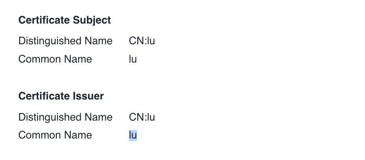Click the Certificate Subject heading
Image resolution: width=365 pixels, height=160 pixels.
point(64,20)
